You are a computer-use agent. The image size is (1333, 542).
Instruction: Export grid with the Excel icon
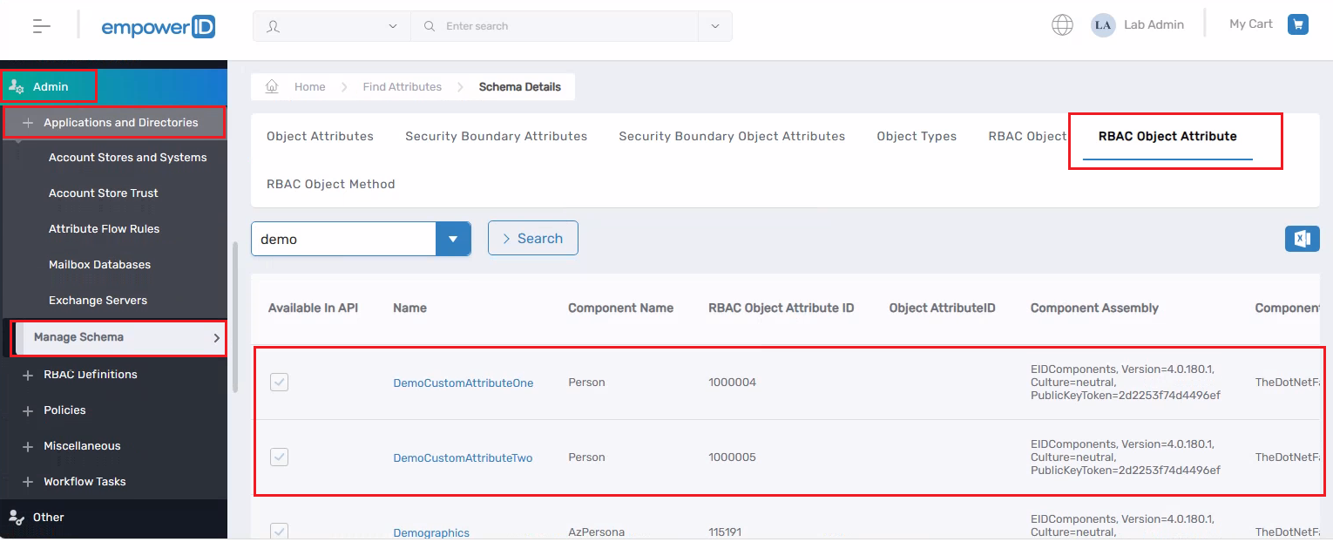tap(1302, 239)
